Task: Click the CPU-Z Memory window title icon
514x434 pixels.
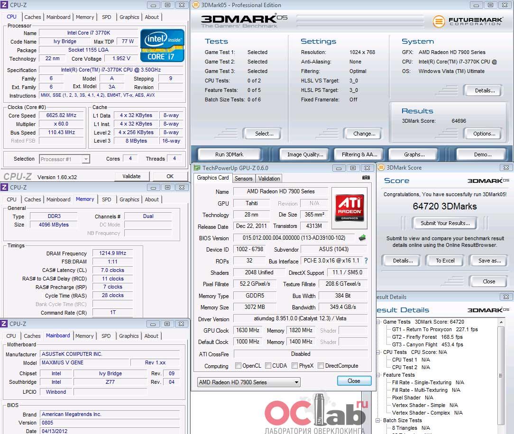Action: pyautogui.click(x=4, y=187)
